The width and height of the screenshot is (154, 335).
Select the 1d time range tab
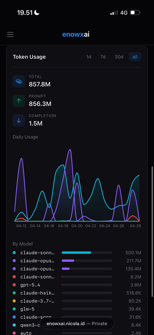89,57
